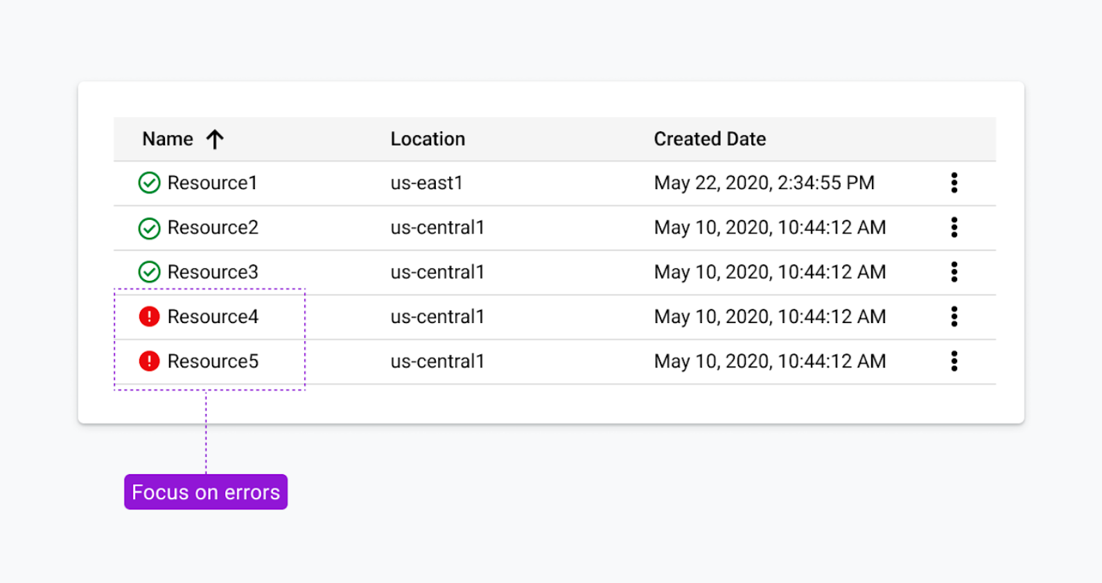Viewport: 1102px width, 583px height.
Task: Select the Resource1 name
Action: pos(212,183)
